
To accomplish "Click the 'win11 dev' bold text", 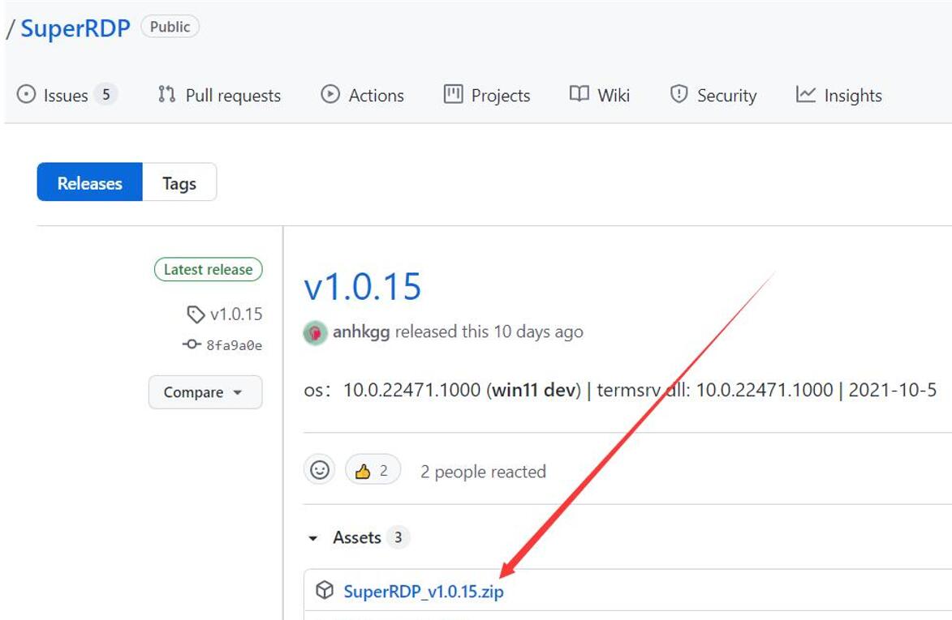I will (533, 390).
